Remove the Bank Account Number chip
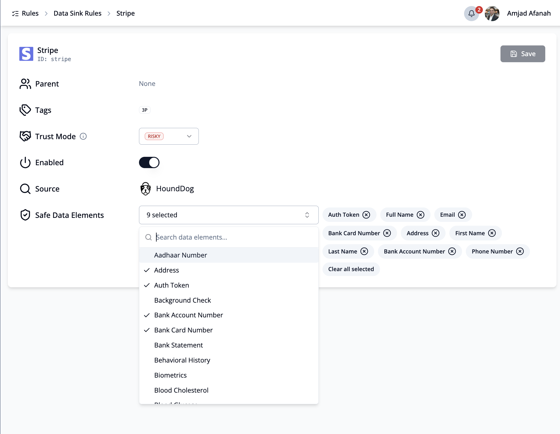The image size is (560, 434). coord(452,251)
